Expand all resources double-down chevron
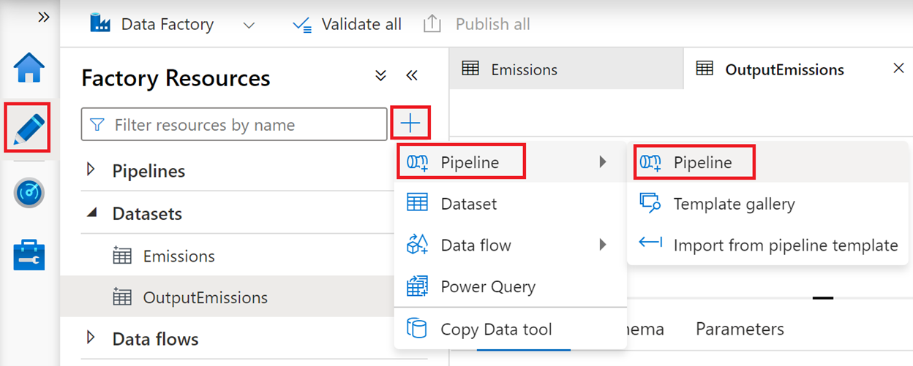The height and width of the screenshot is (366, 913). coord(380,76)
